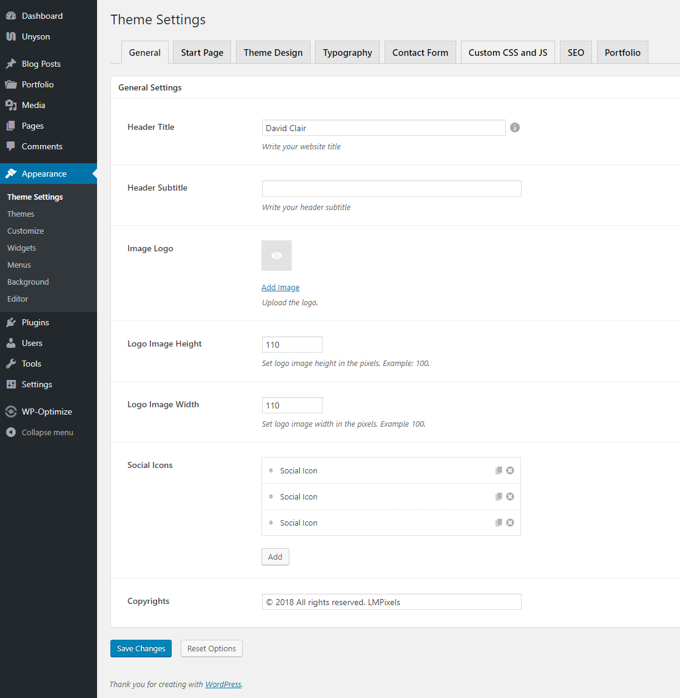Click the Save Changes button
Image resolution: width=680 pixels, height=698 pixels.
[x=141, y=648]
